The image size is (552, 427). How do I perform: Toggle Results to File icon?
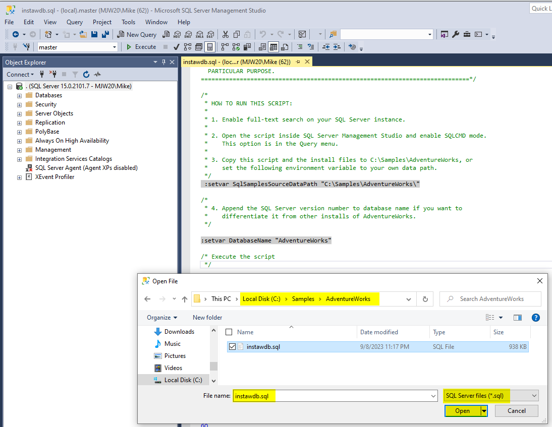coord(285,47)
